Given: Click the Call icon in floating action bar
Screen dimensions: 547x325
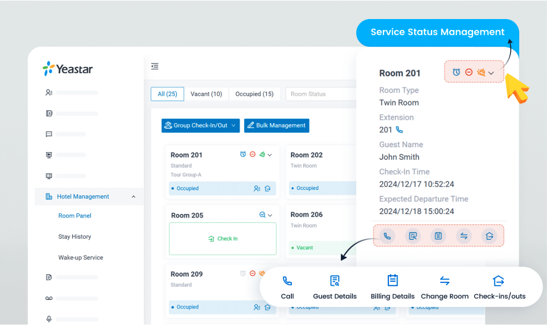Looking at the screenshot, I should 287,281.
